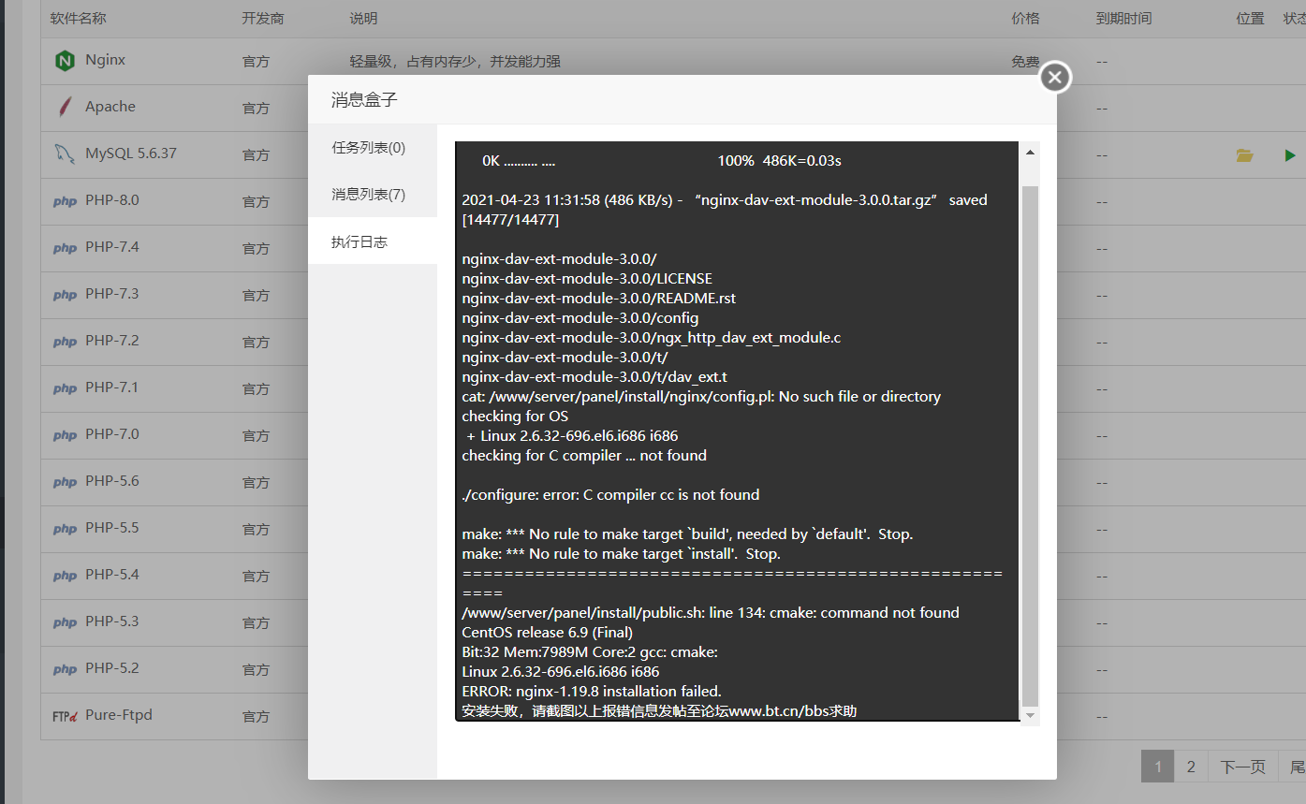
Task: Go to 下一页 next page
Action: (1243, 767)
